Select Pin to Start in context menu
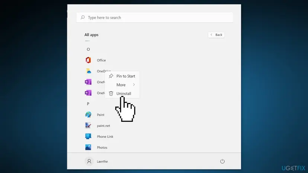 coord(122,76)
